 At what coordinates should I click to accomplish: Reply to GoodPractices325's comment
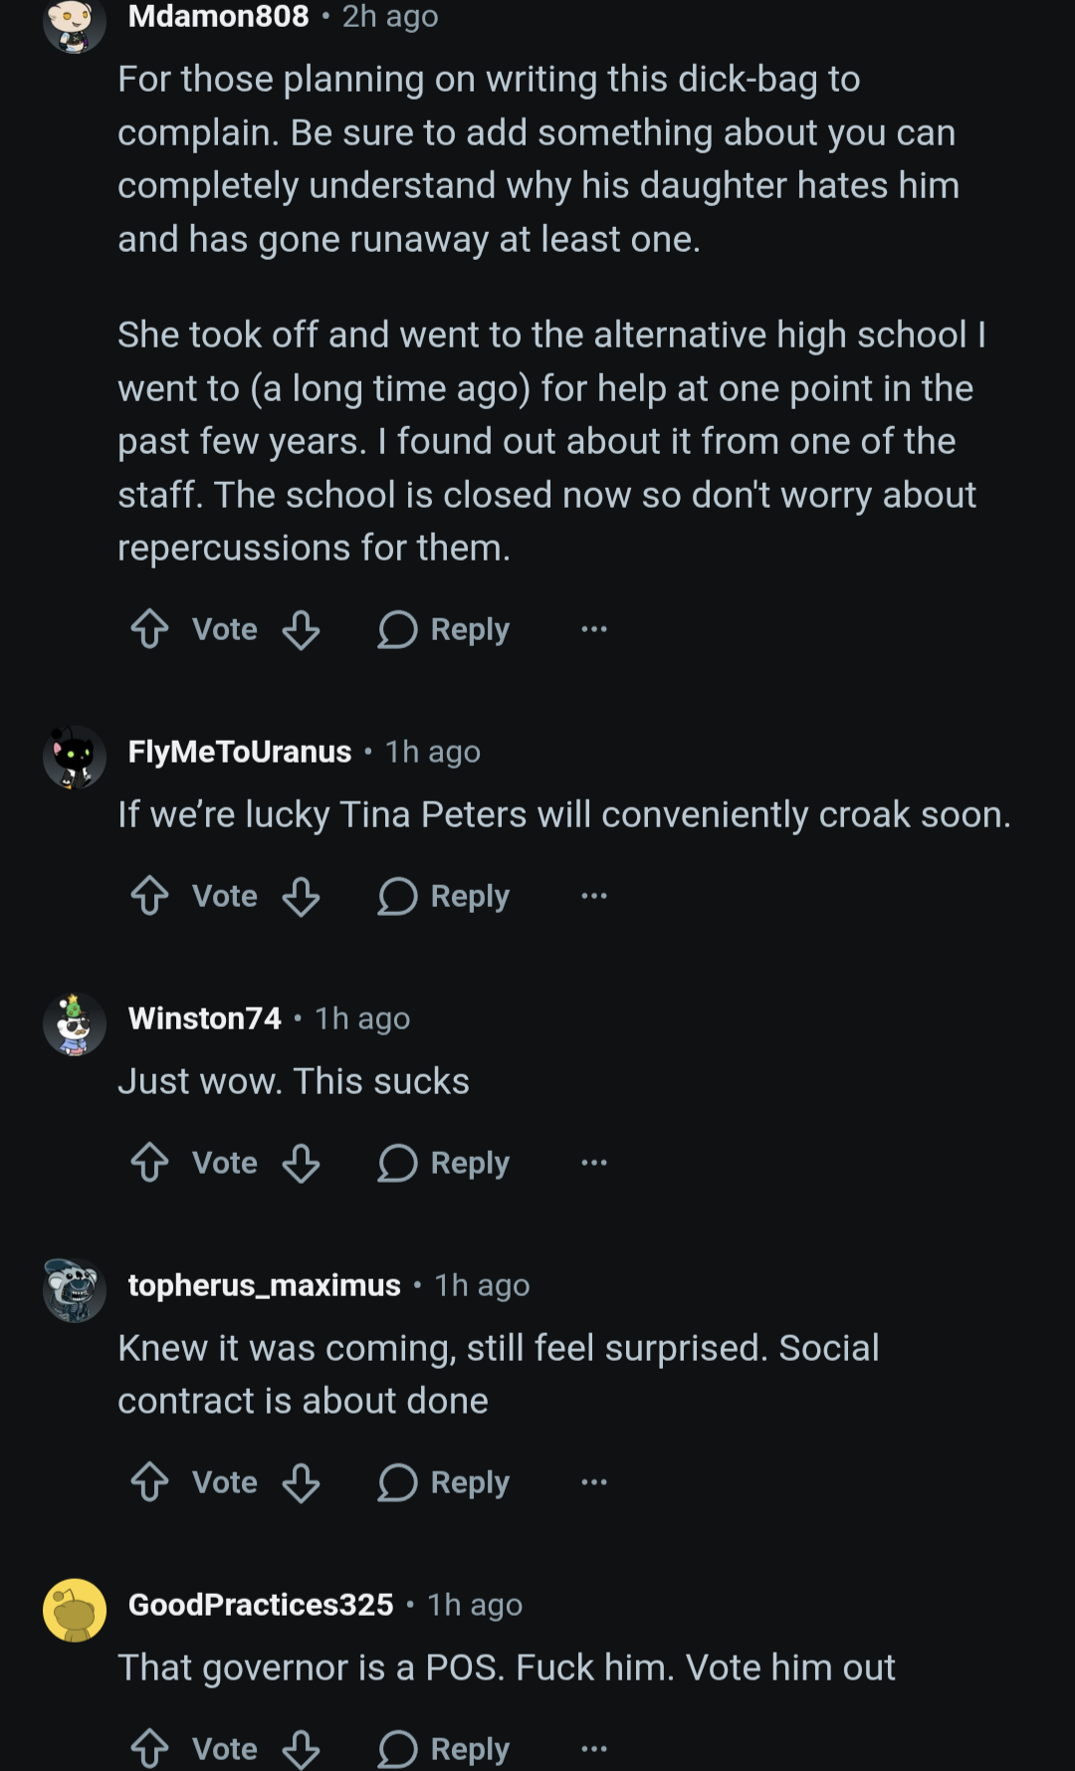click(444, 1749)
